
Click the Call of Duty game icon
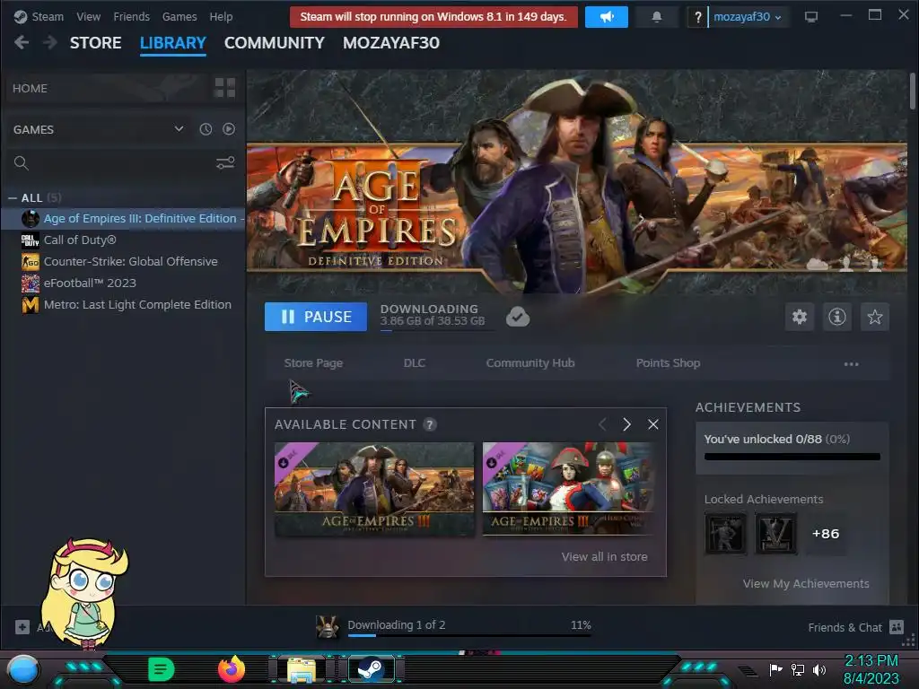tap(31, 240)
